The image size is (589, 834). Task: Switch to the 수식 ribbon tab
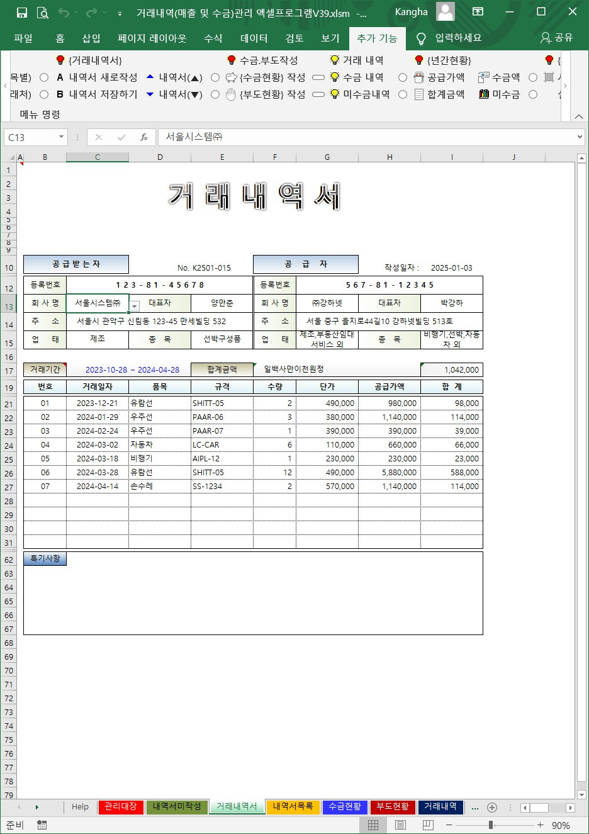pyautogui.click(x=213, y=38)
